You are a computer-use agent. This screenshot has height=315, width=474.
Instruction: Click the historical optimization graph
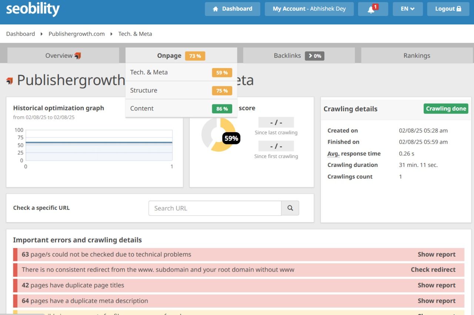pyautogui.click(x=99, y=145)
